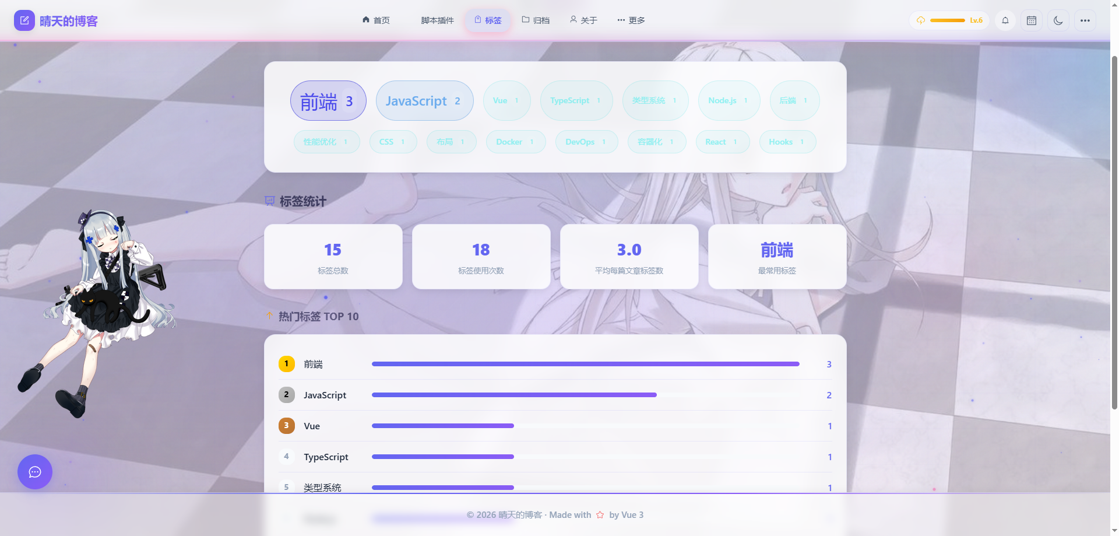
Task: Click rank 2 silver badge
Action: (286, 395)
